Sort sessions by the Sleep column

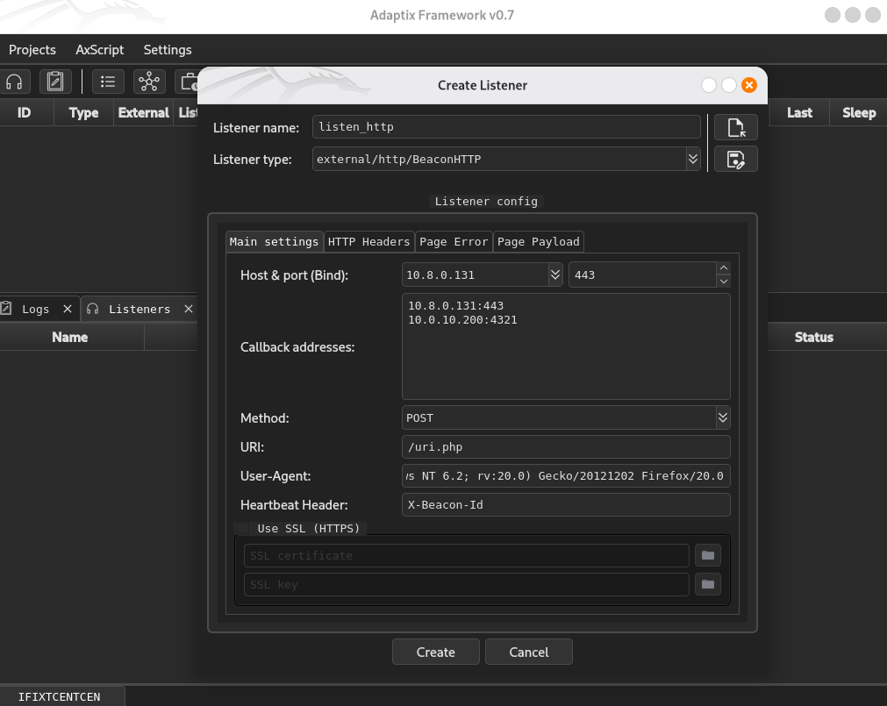[859, 112]
